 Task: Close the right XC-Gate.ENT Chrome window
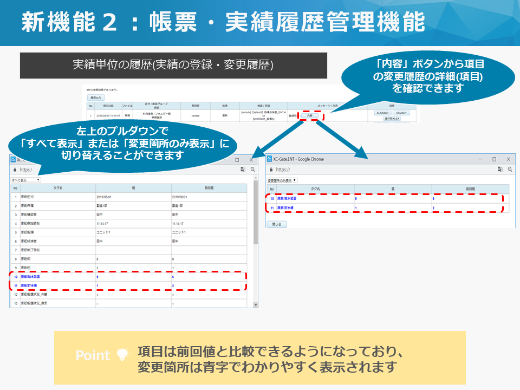click(509, 159)
